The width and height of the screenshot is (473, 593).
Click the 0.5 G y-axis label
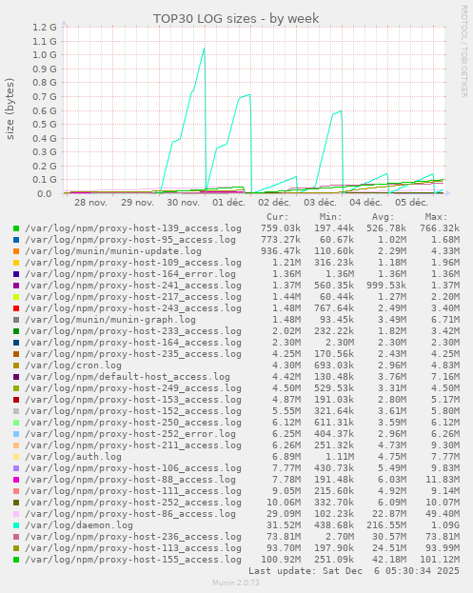(x=44, y=125)
